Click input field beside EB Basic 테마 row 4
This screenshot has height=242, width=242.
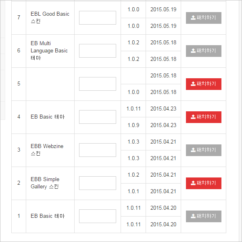(x=98, y=117)
